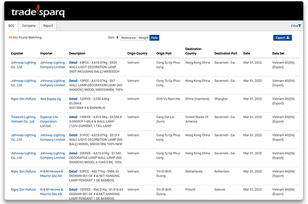This screenshot has width=308, height=204.
Task: Open Detail for the 195PCE wall lamp shipment
Action: pyautogui.click(x=73, y=117)
